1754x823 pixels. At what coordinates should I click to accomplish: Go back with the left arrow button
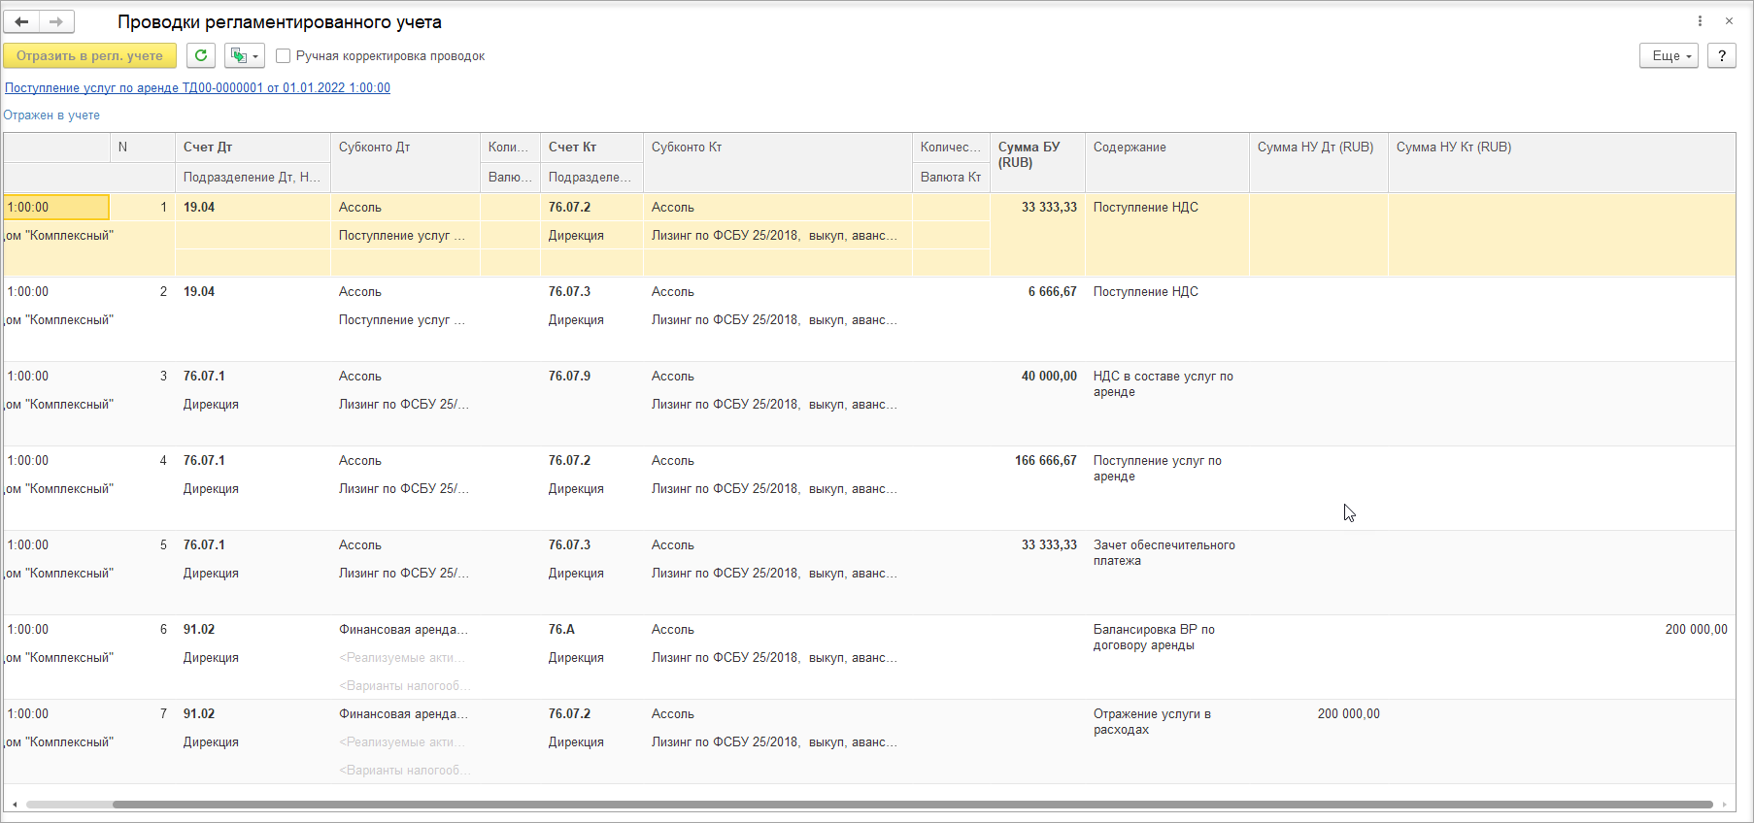point(21,21)
